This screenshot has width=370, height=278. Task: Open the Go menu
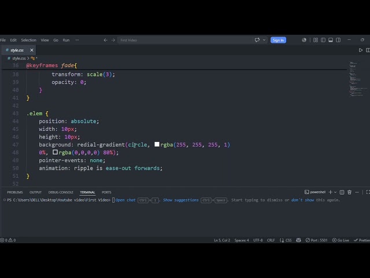[55, 40]
